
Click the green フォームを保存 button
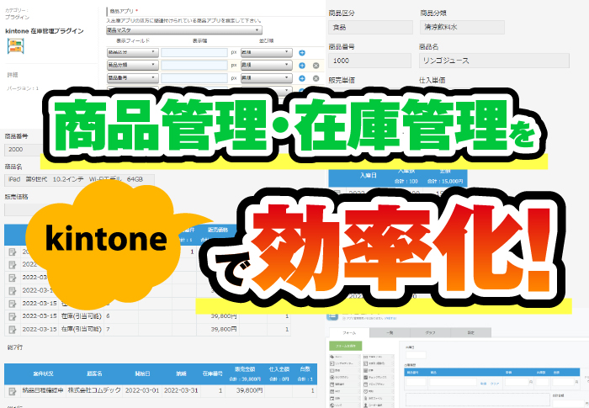tap(346, 346)
